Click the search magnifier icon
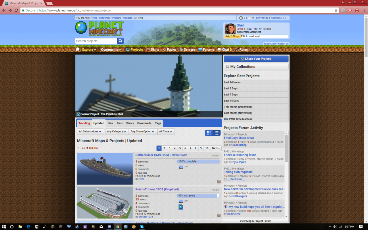368x230 pixels. coord(120,41)
